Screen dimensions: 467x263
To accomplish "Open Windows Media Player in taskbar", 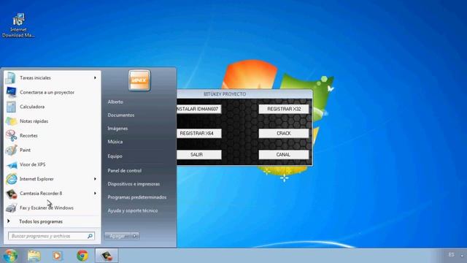I will tap(58, 256).
